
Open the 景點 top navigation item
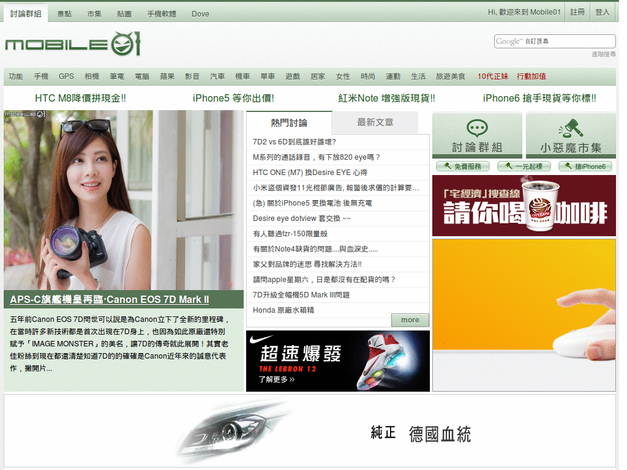pos(64,13)
